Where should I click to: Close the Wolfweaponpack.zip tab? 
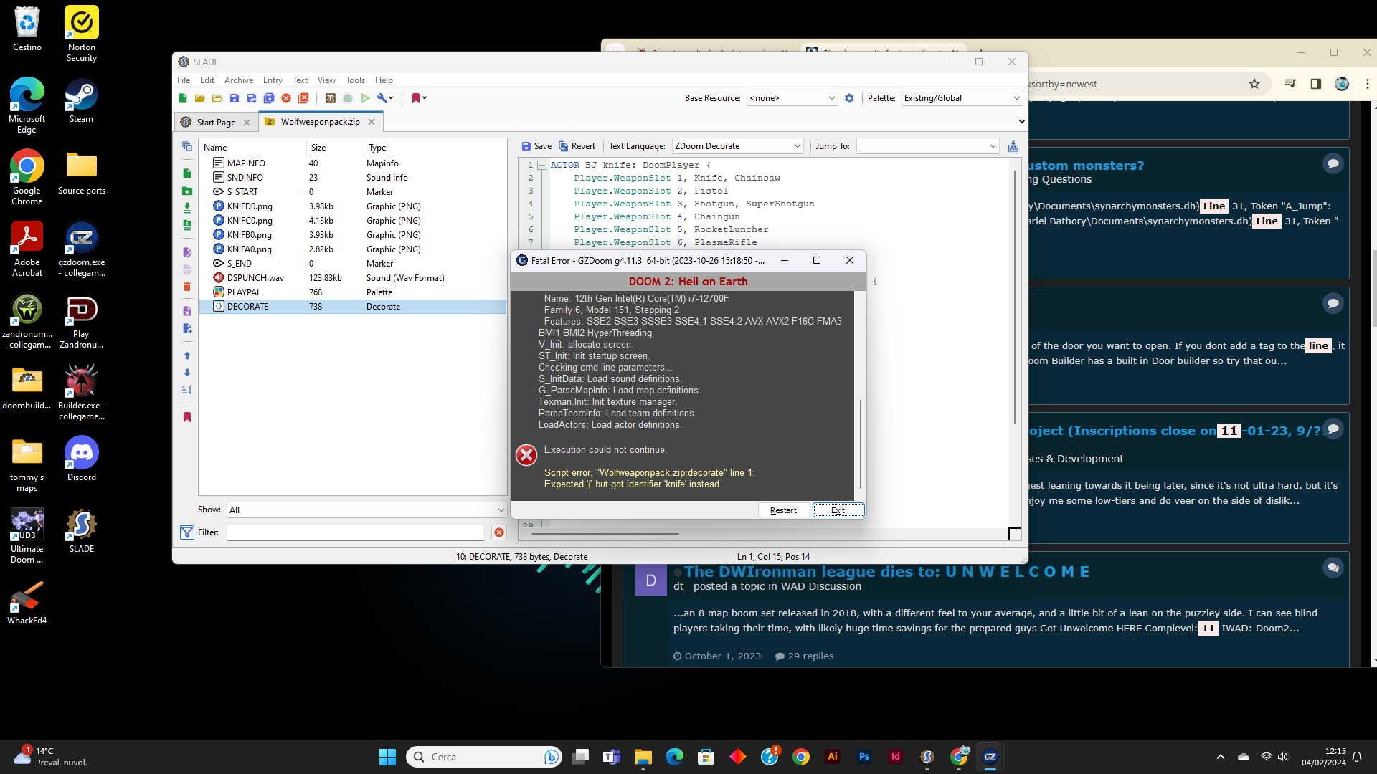pyautogui.click(x=372, y=122)
